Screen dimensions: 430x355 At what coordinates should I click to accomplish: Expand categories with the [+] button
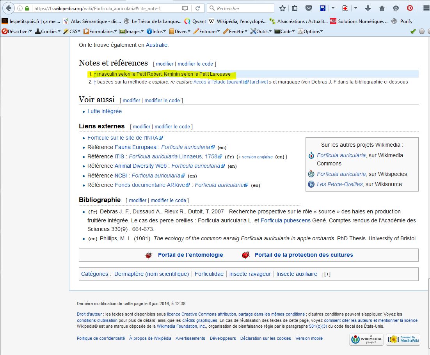tap(327, 274)
